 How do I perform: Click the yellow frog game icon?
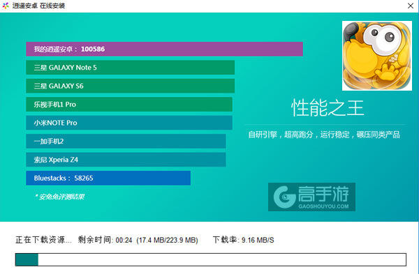377,56
